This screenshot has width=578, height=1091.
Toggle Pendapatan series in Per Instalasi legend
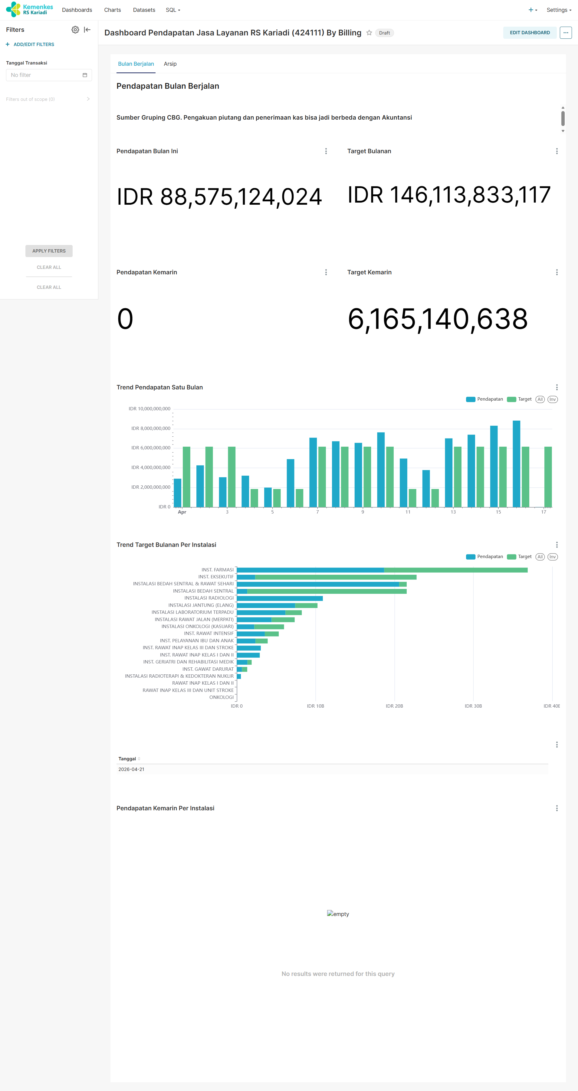(x=484, y=557)
